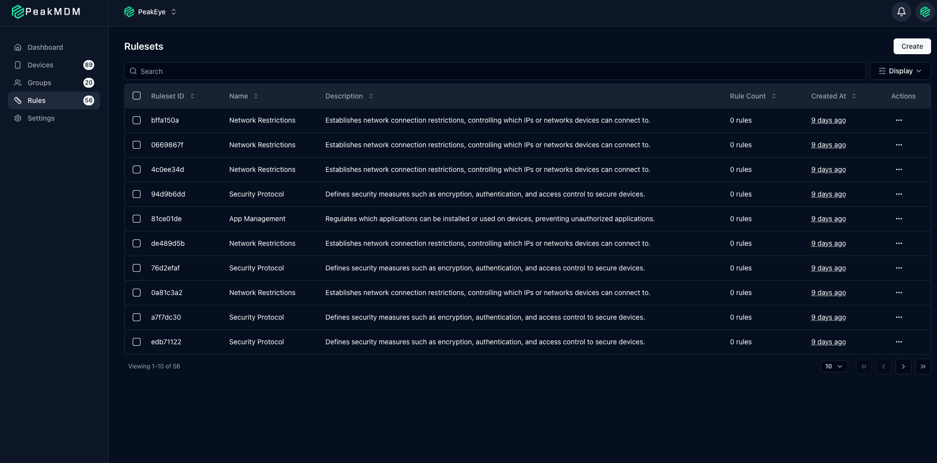Expand the PeakEye organization switcher
937x463 pixels.
click(150, 12)
